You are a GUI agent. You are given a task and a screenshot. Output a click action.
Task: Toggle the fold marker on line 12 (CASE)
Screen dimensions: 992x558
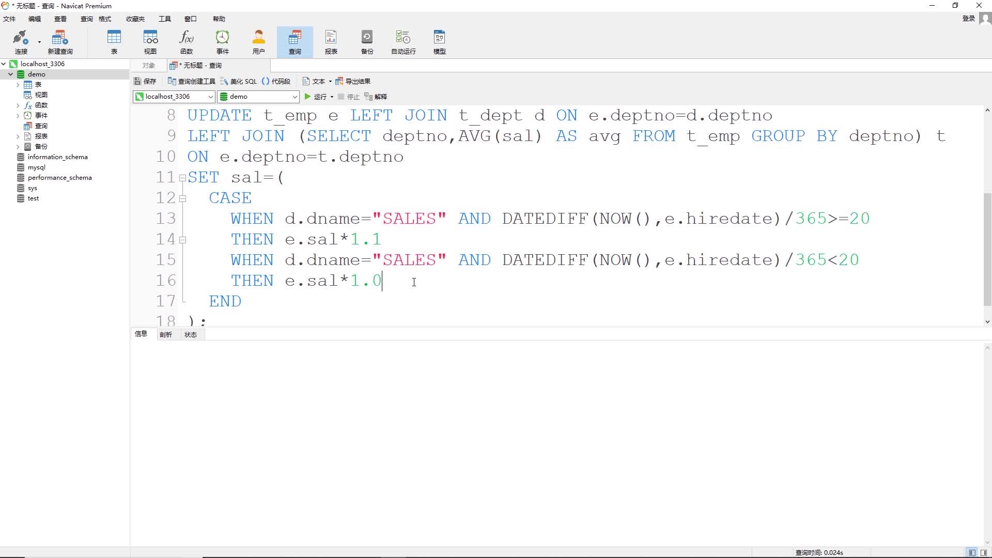(x=182, y=198)
